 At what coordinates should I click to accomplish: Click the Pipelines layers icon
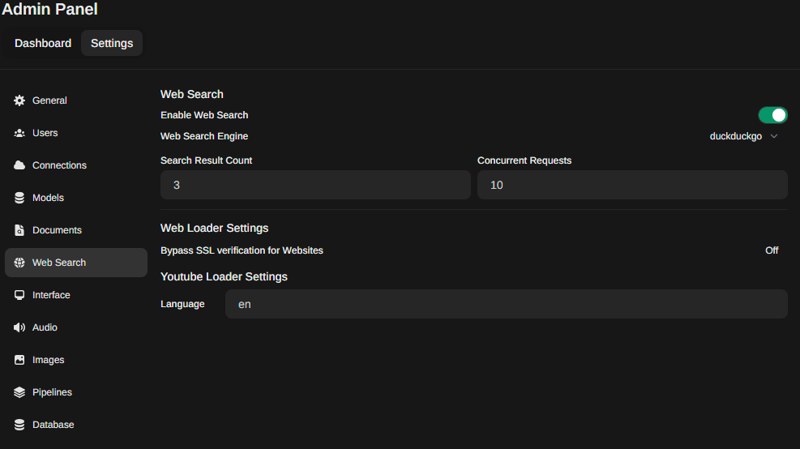(19, 392)
